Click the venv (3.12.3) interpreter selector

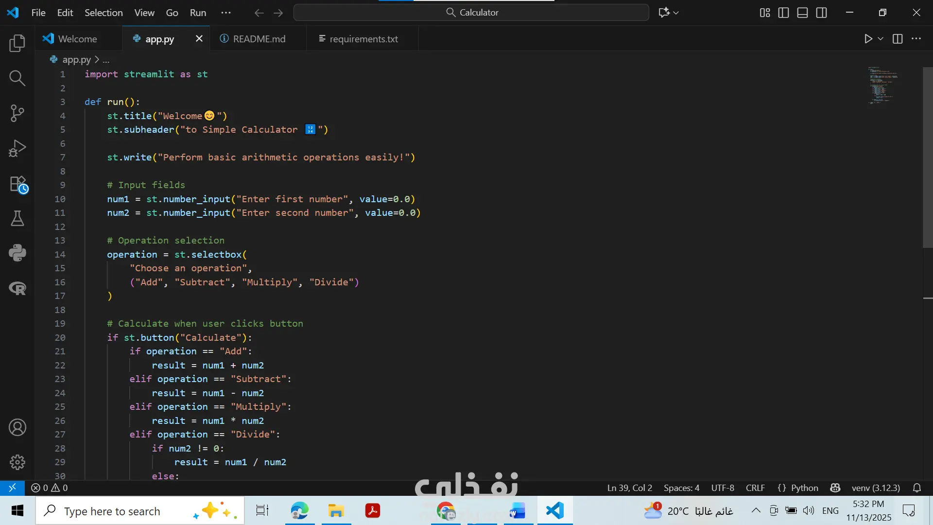(x=875, y=488)
